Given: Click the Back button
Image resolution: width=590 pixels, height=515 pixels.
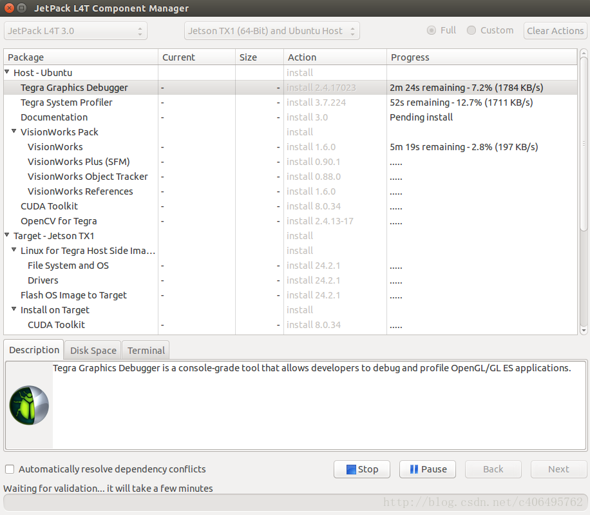Looking at the screenshot, I should click(493, 469).
